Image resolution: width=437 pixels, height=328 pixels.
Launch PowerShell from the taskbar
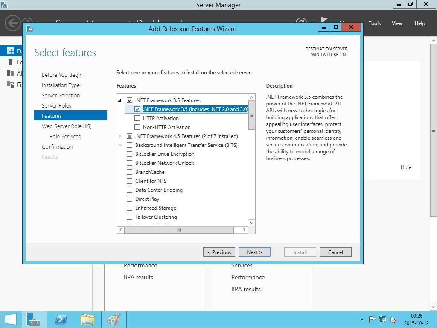(61, 319)
